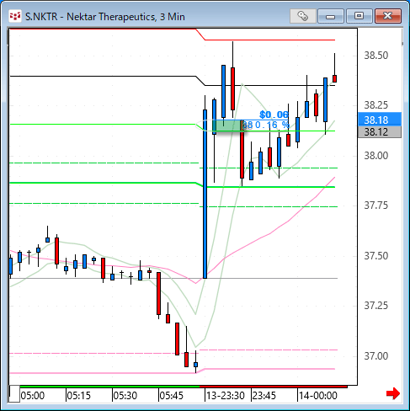Click the chart icon in the title bar
Screen dimensions: 410x411
pos(15,16)
